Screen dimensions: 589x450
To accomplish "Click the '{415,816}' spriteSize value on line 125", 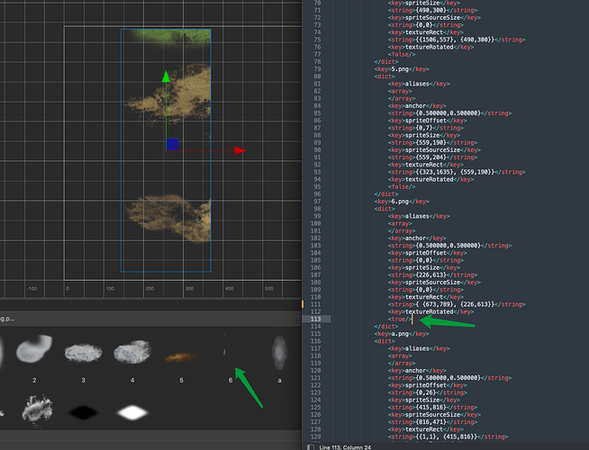I will [x=429, y=407].
